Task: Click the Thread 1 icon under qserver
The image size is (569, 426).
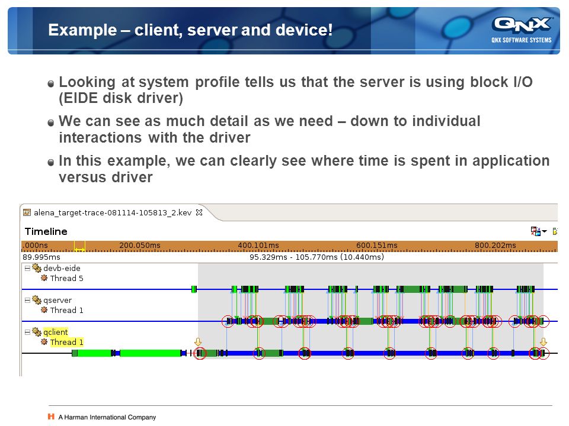Action: point(44,310)
